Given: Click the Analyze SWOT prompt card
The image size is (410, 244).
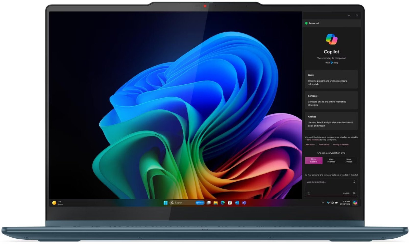Looking at the screenshot, I should pos(331,121).
